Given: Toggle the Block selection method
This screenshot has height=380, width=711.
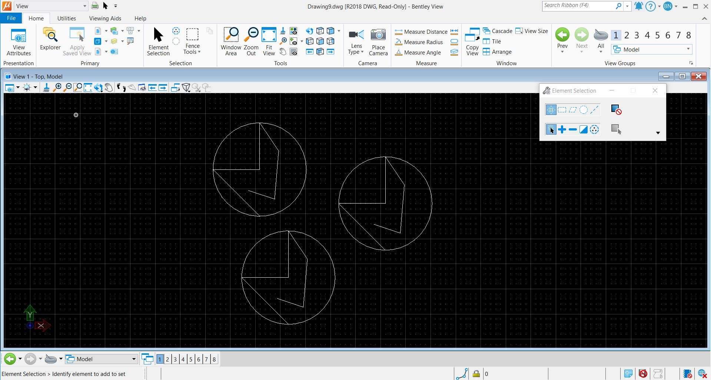Looking at the screenshot, I should (562, 110).
